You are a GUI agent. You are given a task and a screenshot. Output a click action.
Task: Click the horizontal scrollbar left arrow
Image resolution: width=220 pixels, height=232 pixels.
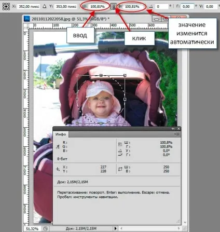[121, 228]
